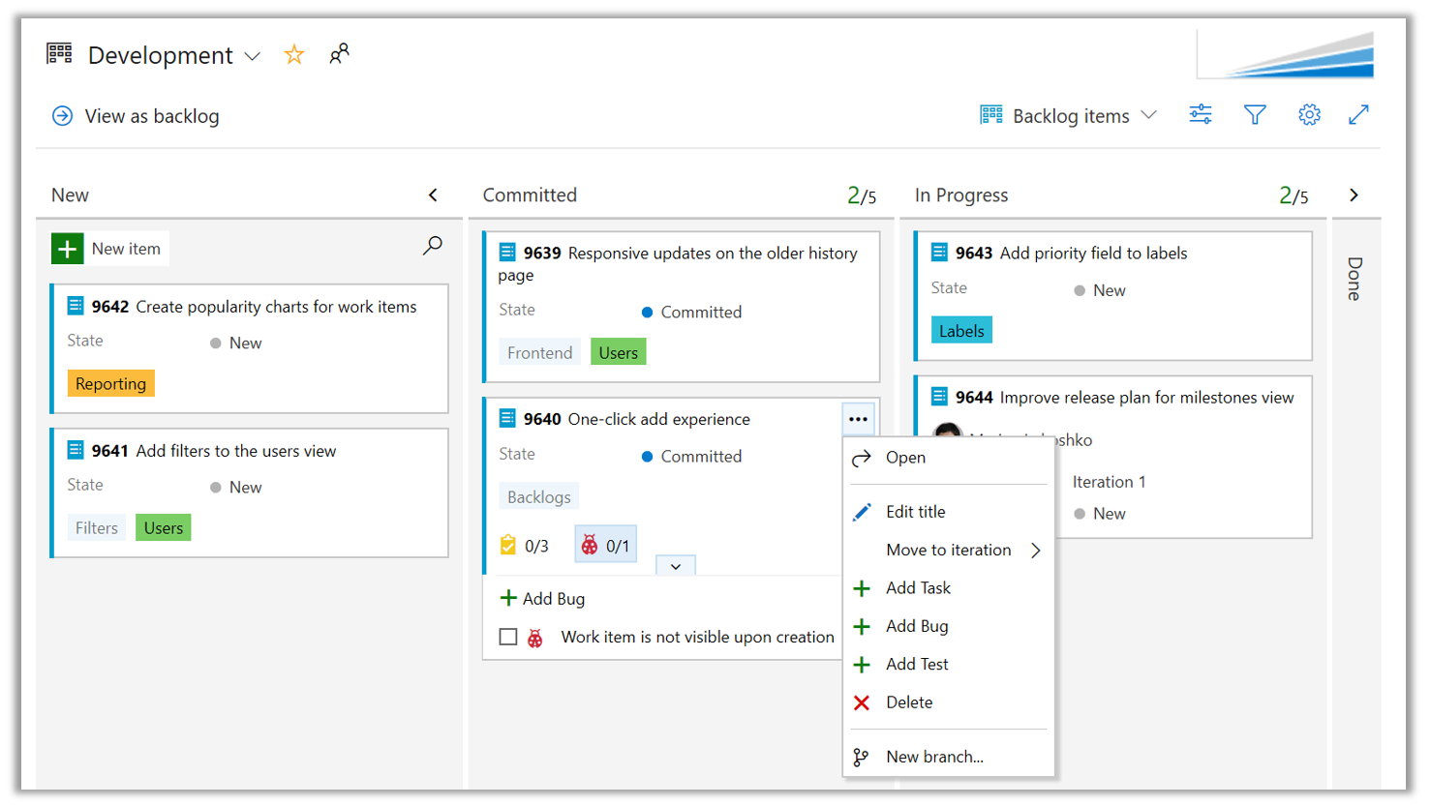Check the 'Work item is not visible' bug
Screen dimensions: 1431x806
point(508,637)
